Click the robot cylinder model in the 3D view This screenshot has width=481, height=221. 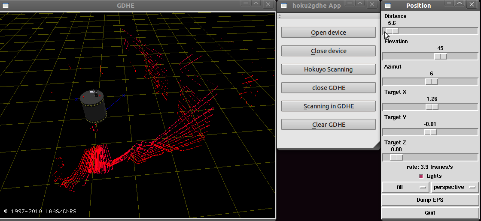93,106
